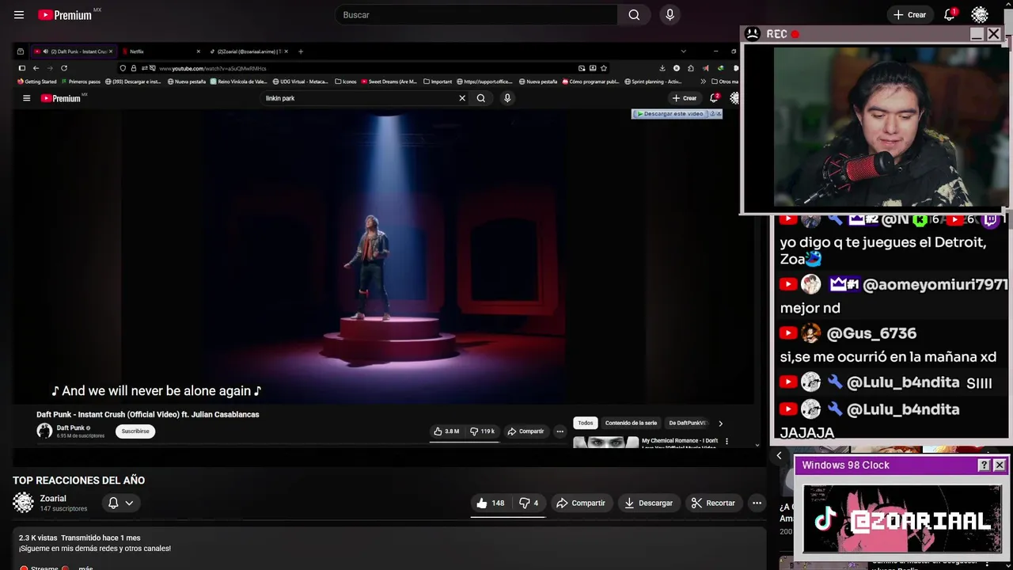Click chat username @Gus_6736
Viewport: 1013px width, 570px height.
pyautogui.click(x=871, y=333)
